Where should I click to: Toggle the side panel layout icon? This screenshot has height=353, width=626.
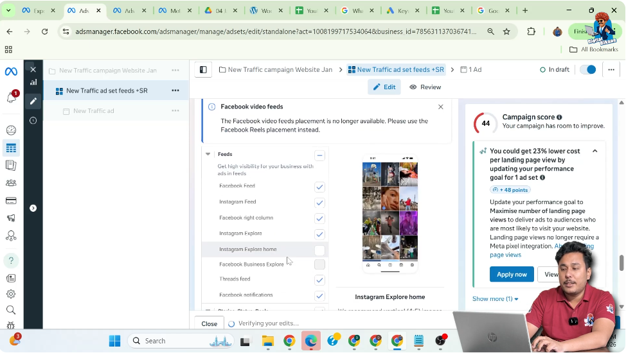pos(203,70)
